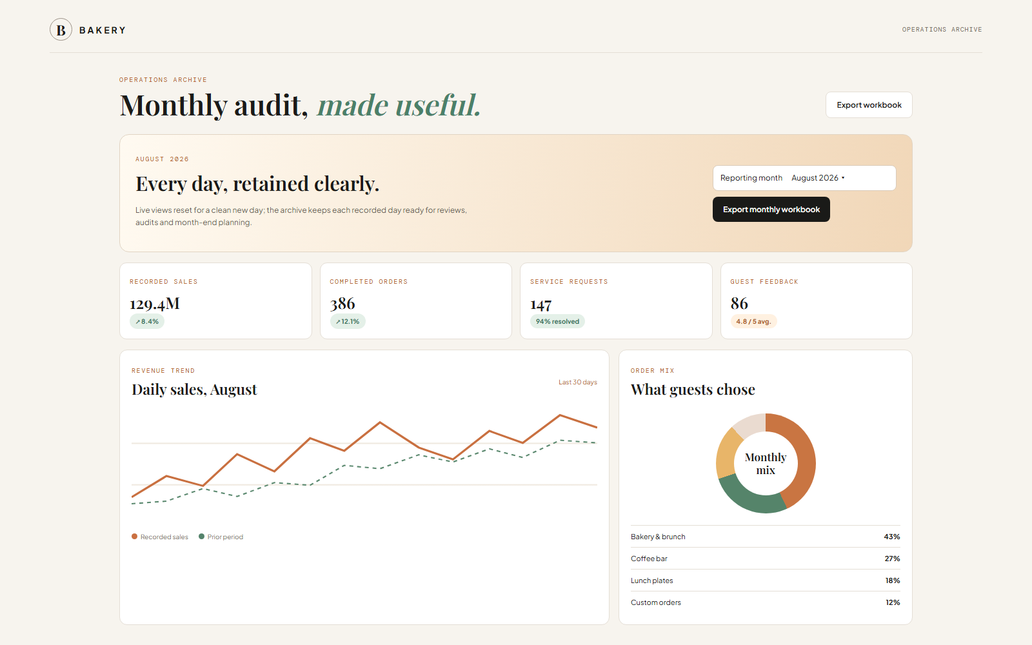Click the "Bakery & brunch" row label
Image resolution: width=1032 pixels, height=645 pixels.
658,537
